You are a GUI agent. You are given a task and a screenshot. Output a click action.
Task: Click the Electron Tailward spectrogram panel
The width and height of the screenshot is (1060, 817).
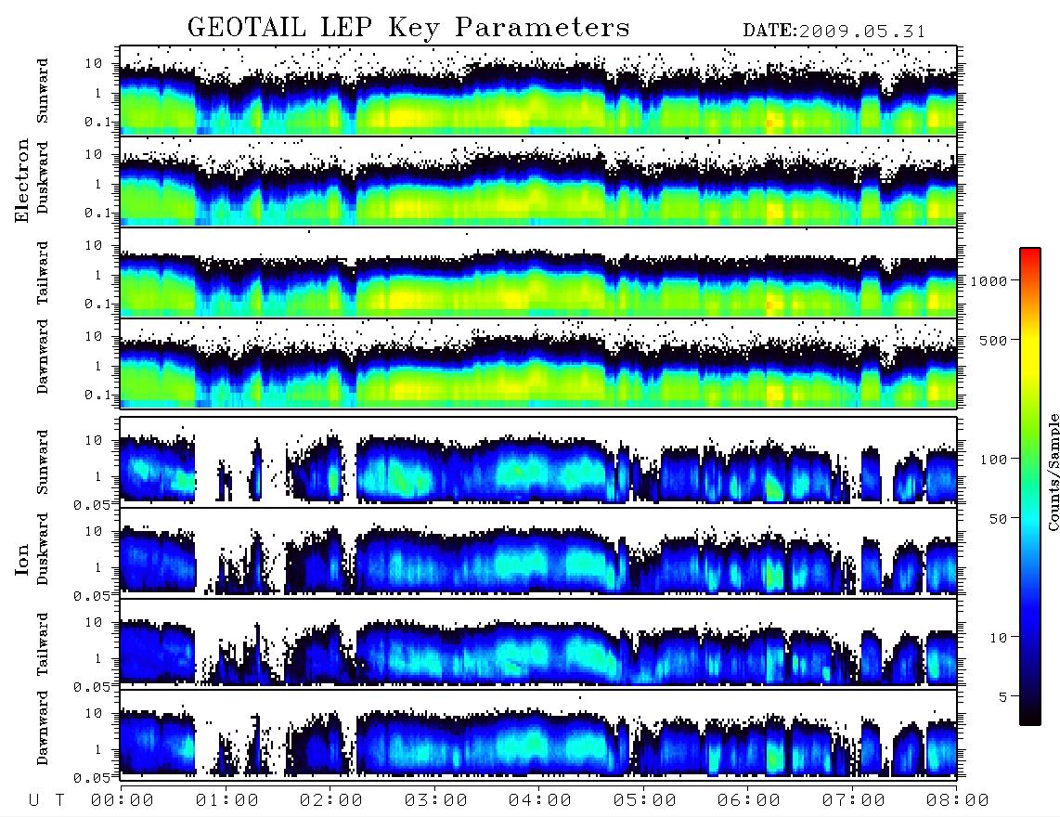click(x=538, y=272)
